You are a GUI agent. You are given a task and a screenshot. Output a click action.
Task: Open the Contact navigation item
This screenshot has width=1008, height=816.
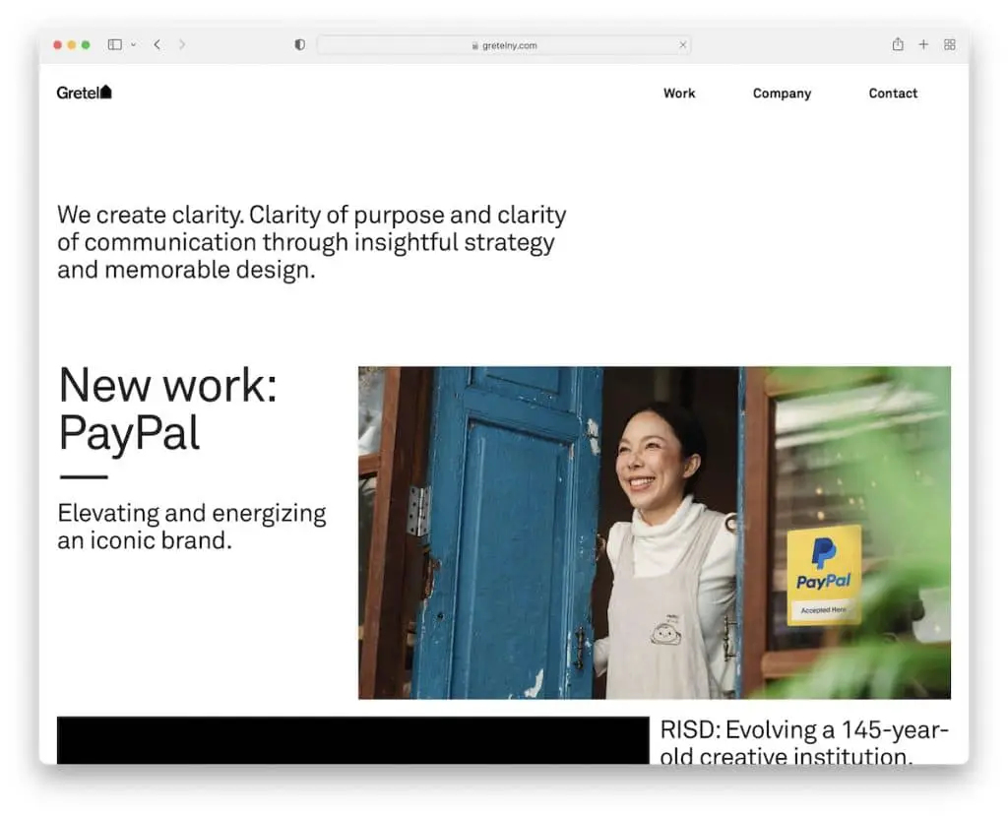click(x=893, y=94)
